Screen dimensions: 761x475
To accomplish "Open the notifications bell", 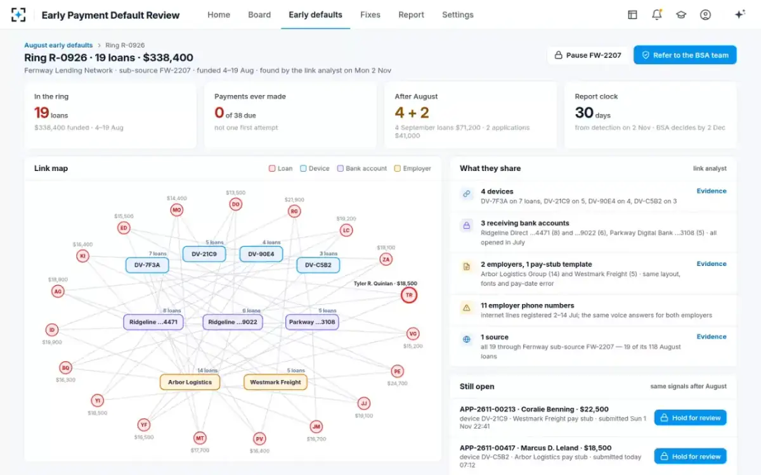I will click(656, 15).
